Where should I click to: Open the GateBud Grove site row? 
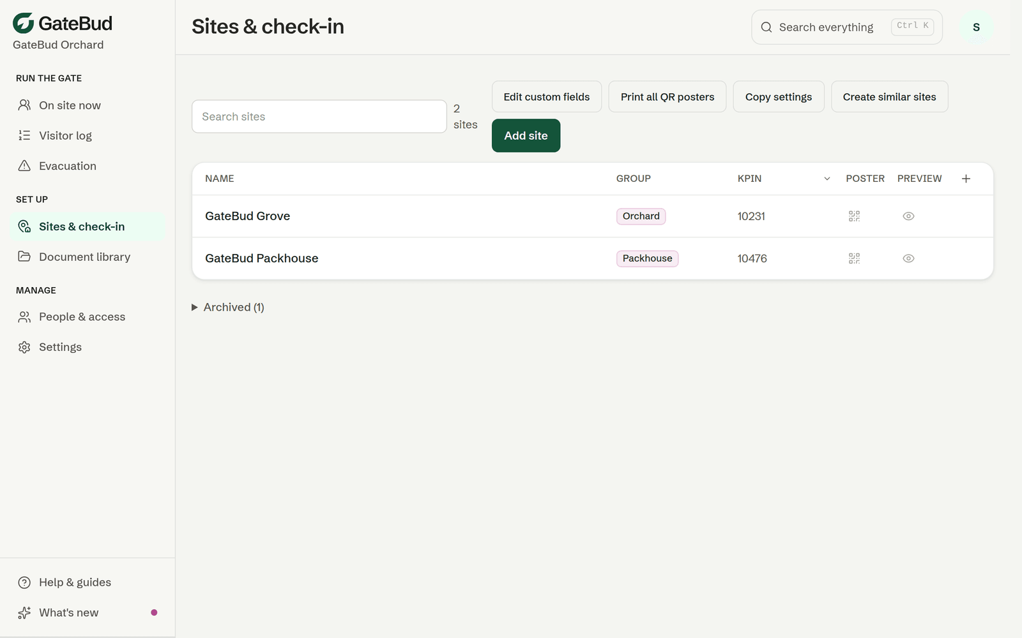tap(593, 216)
